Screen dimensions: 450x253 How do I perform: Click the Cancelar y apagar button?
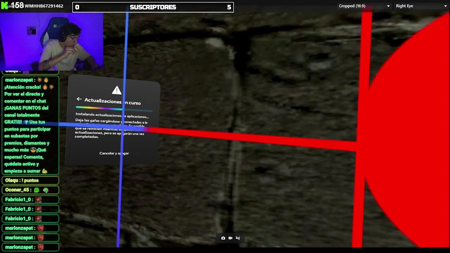tap(114, 153)
